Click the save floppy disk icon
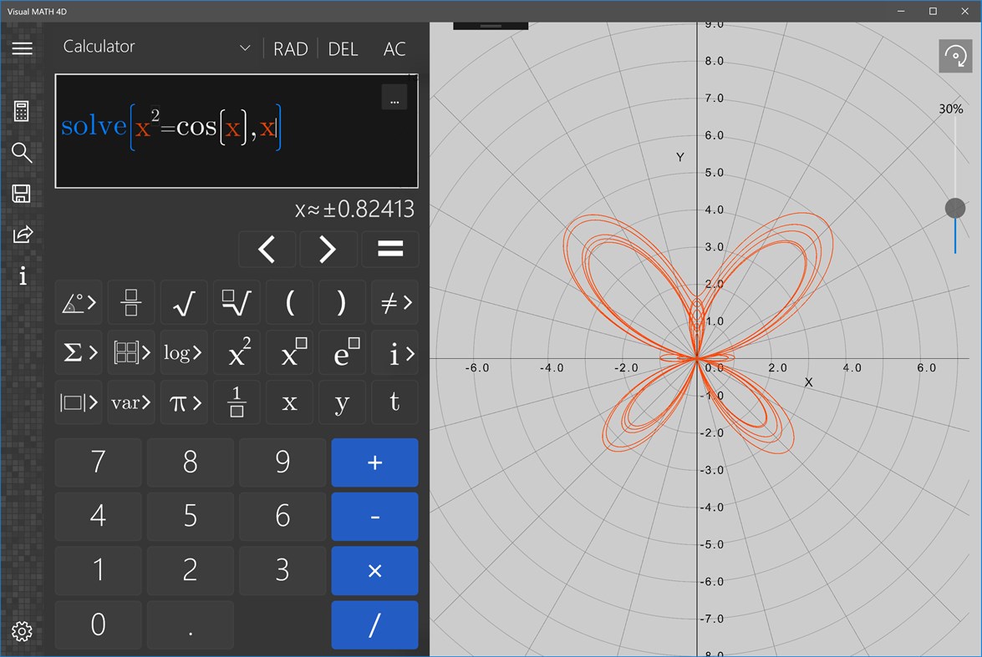Viewport: 982px width, 657px height. tap(21, 194)
